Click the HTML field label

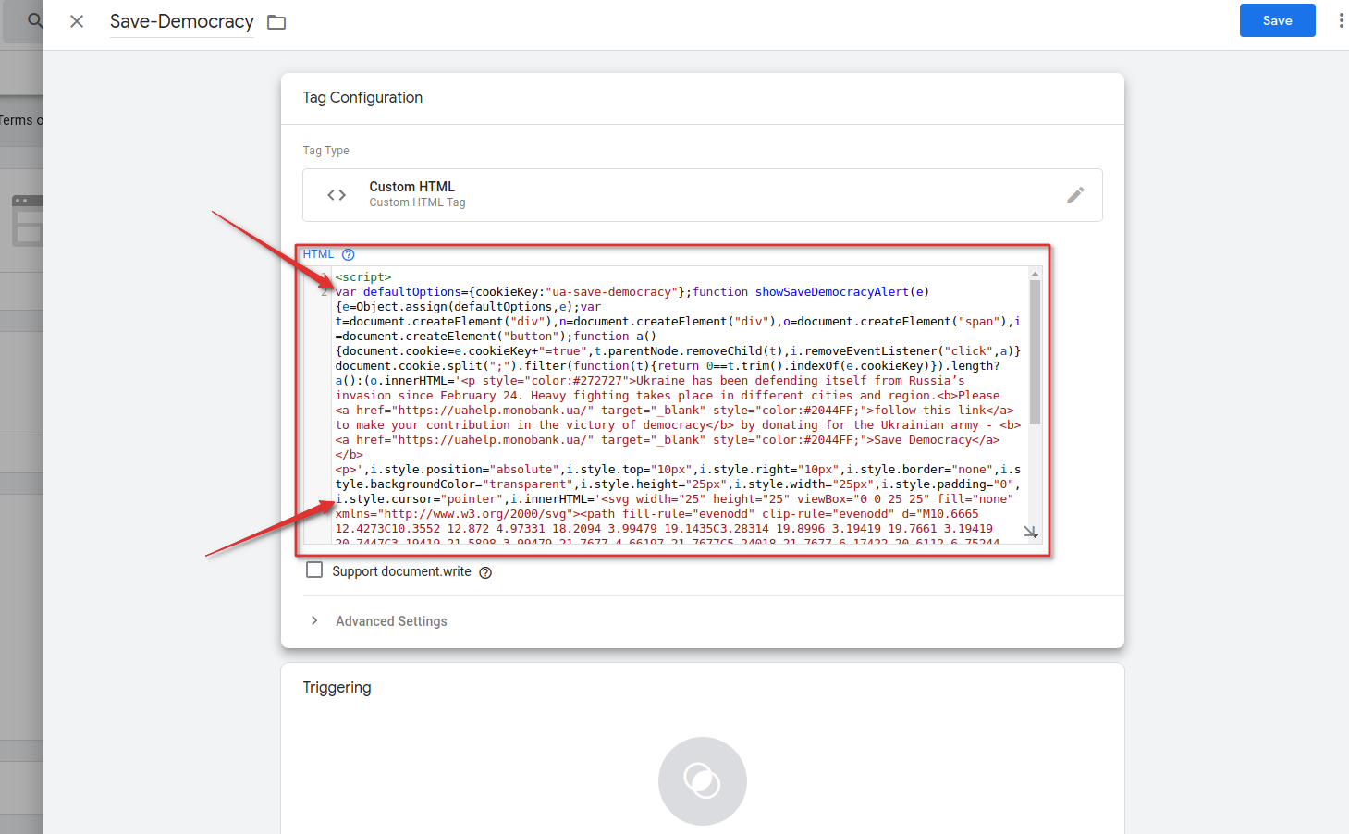point(318,254)
